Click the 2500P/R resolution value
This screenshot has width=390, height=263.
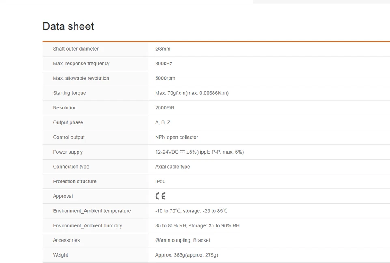point(165,108)
